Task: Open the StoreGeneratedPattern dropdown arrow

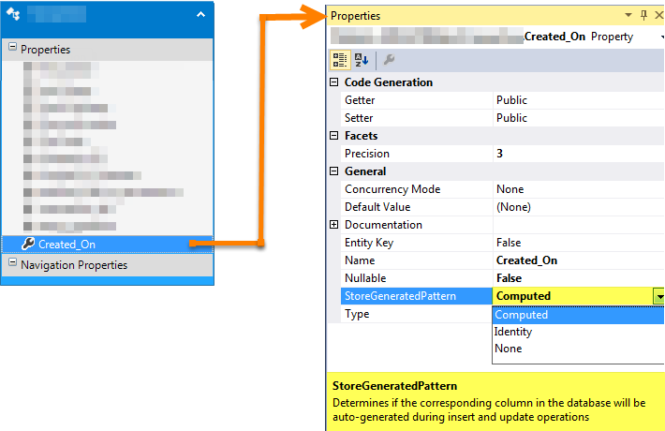Action: (658, 296)
